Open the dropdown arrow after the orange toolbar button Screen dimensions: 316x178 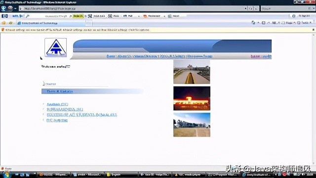pos(164,16)
